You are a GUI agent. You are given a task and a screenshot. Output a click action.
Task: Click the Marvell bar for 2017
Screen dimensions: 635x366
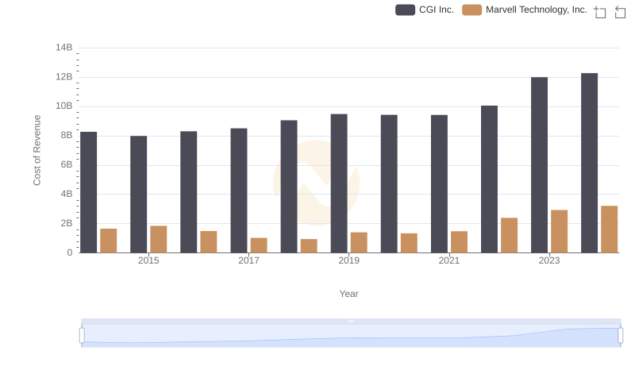(259, 245)
